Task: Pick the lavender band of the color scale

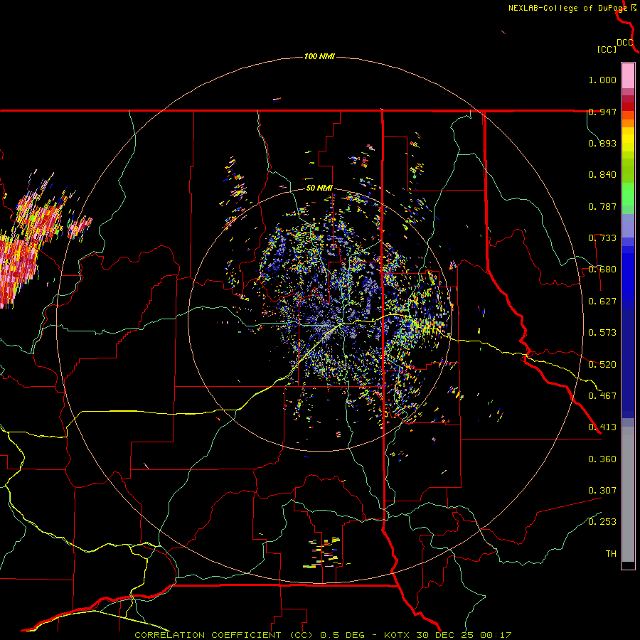Action: 628,225
